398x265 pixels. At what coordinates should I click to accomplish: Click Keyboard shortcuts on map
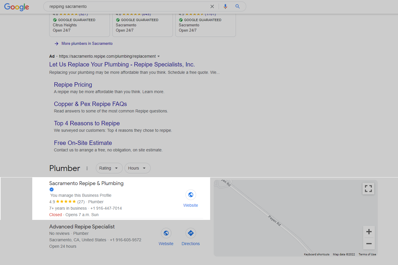[x=317, y=254]
